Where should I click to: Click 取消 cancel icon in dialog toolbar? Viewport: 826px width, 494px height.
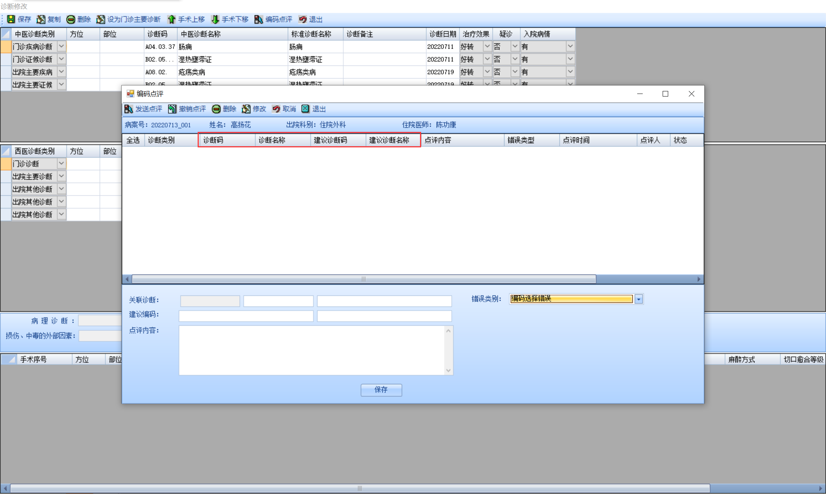pyautogui.click(x=276, y=109)
